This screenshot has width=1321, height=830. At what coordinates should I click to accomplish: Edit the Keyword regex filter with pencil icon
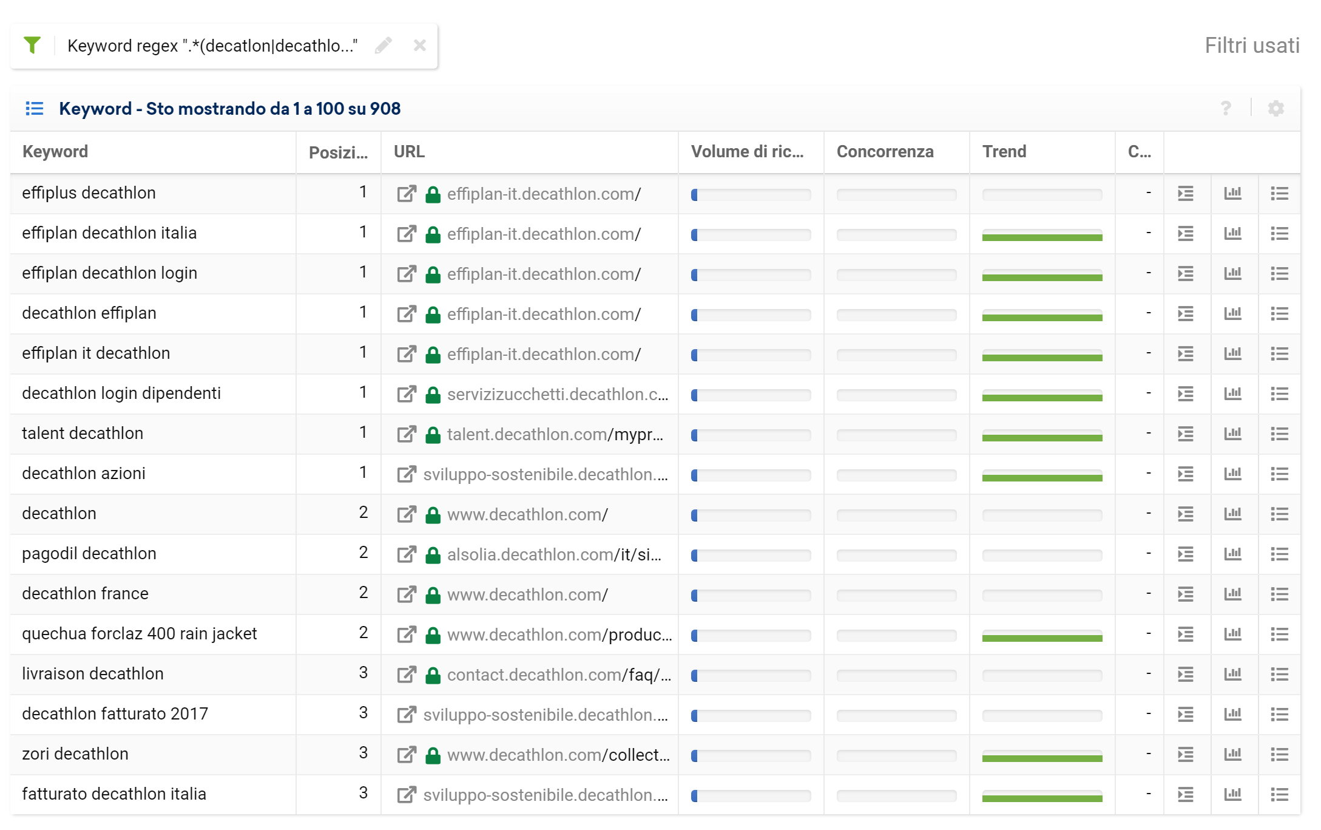pos(383,46)
